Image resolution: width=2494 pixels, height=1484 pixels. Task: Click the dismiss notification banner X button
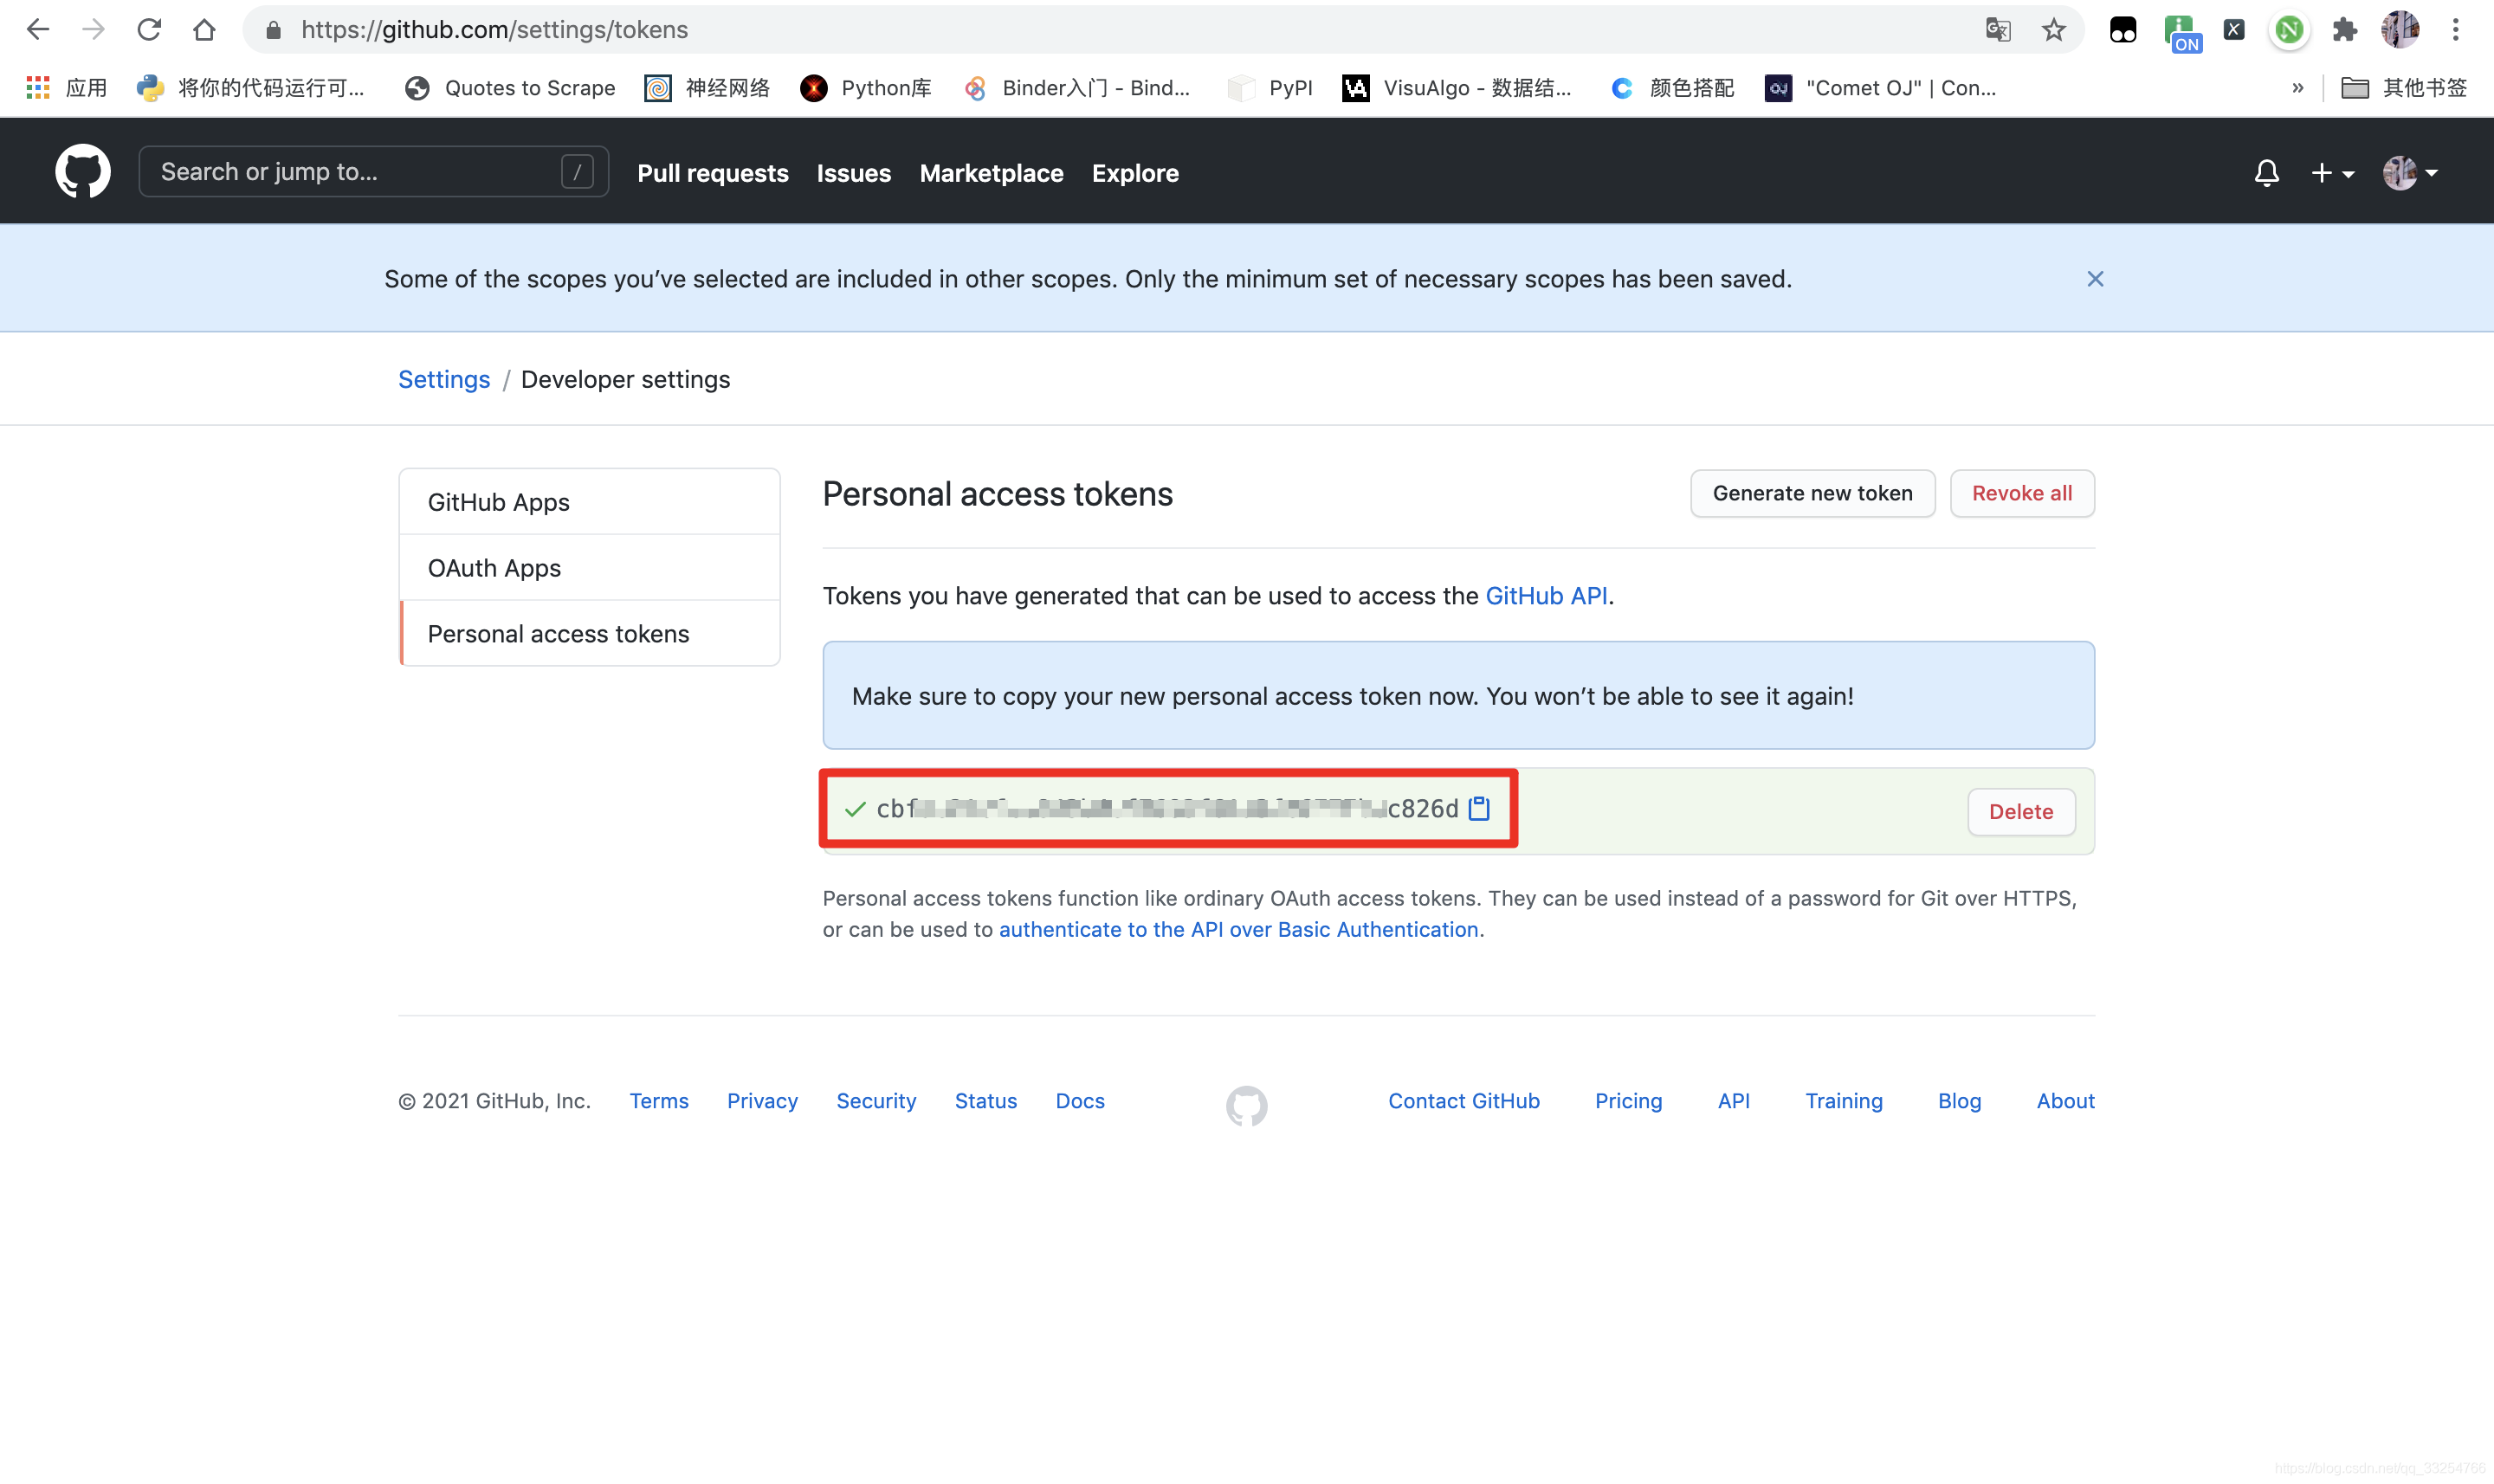tap(2095, 279)
